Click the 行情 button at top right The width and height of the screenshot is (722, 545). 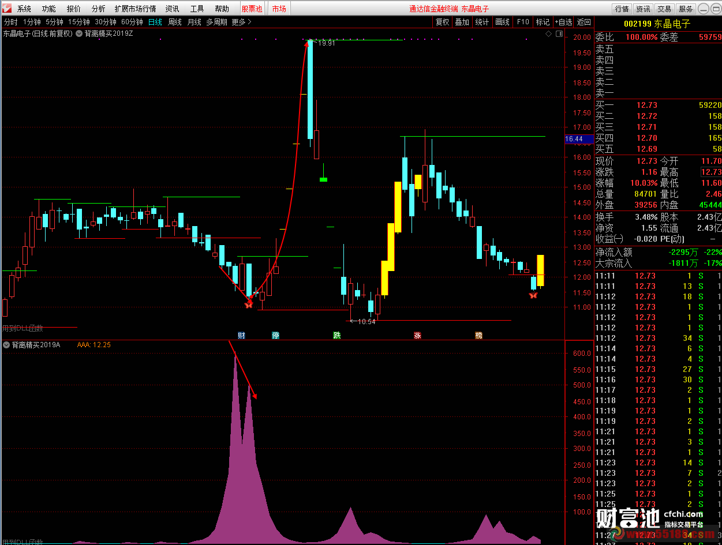click(622, 9)
